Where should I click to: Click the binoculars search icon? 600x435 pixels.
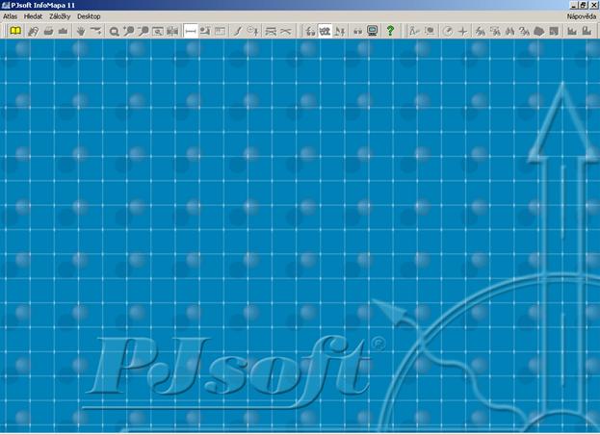pyautogui.click(x=357, y=31)
